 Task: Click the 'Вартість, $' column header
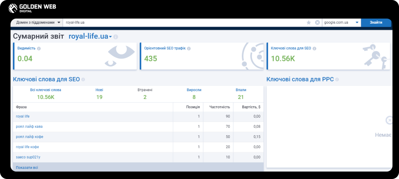251,107
